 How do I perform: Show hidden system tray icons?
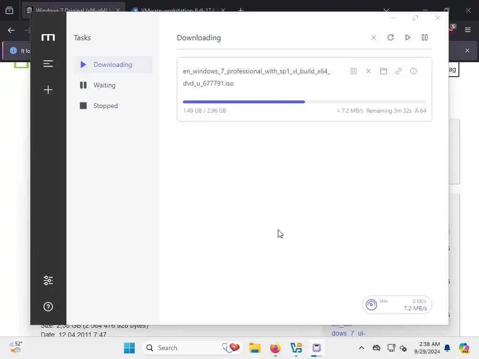point(362,348)
